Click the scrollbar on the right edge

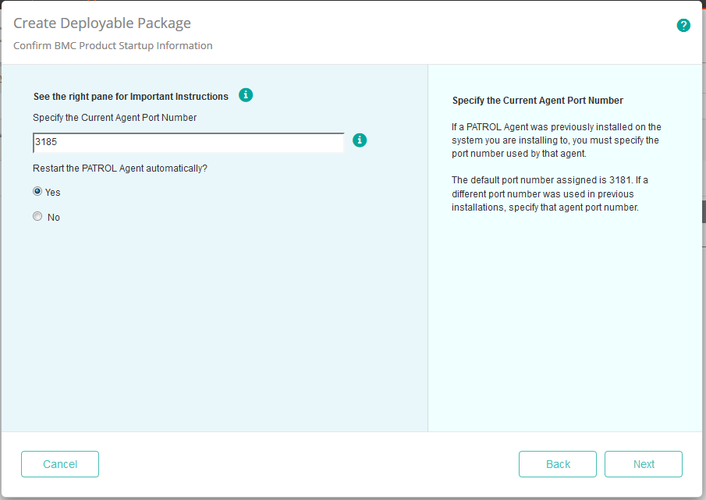[703, 211]
